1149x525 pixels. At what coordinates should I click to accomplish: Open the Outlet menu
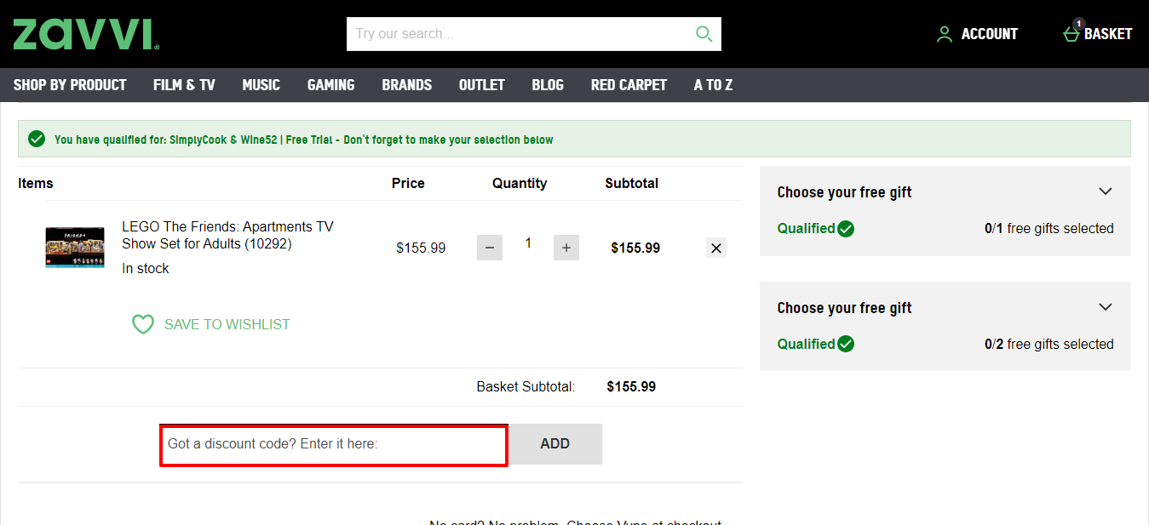point(482,85)
